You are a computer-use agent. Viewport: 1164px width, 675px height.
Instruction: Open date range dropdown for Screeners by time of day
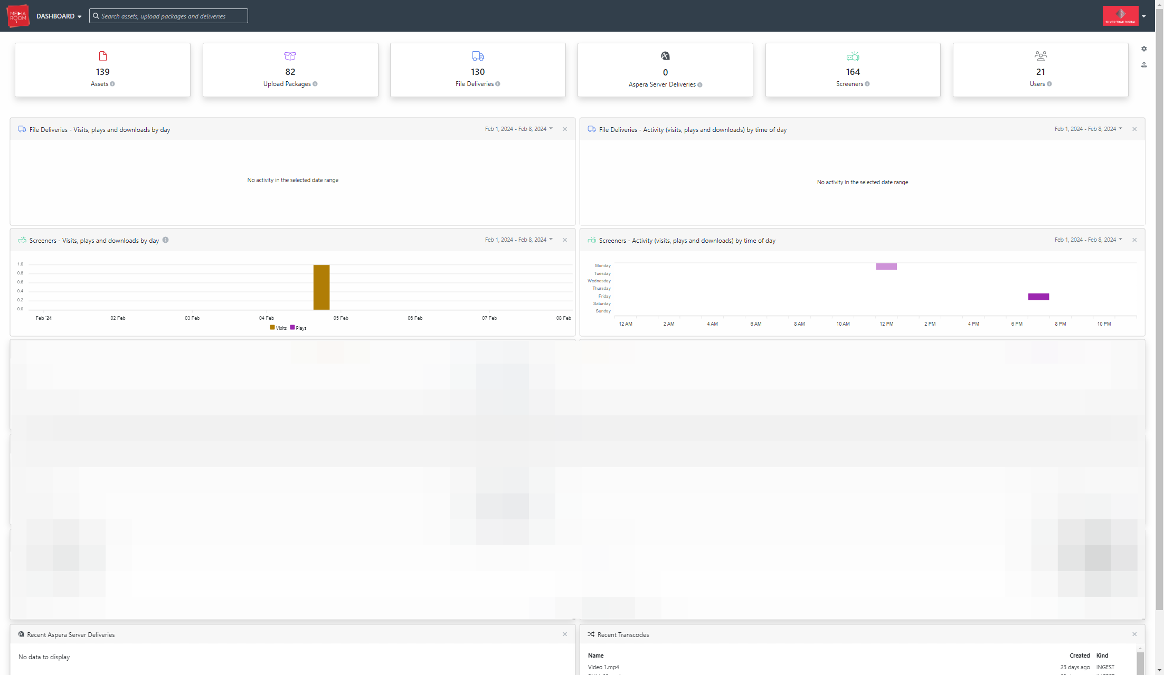(x=1089, y=240)
